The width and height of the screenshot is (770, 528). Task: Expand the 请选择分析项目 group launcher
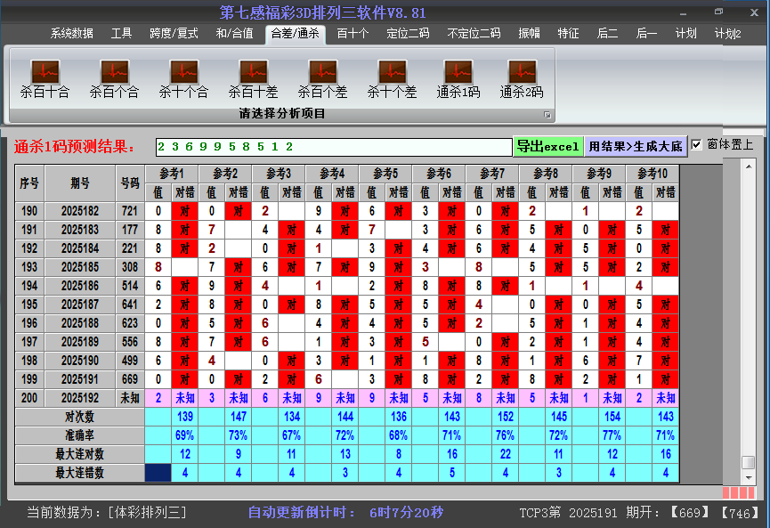[547, 115]
